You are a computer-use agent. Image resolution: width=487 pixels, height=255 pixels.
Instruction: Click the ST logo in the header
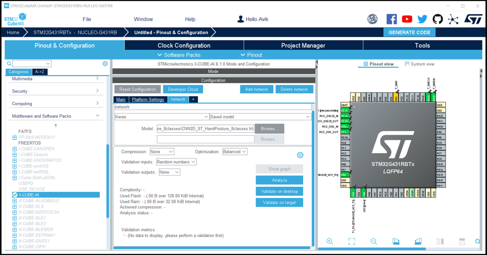tap(473, 19)
